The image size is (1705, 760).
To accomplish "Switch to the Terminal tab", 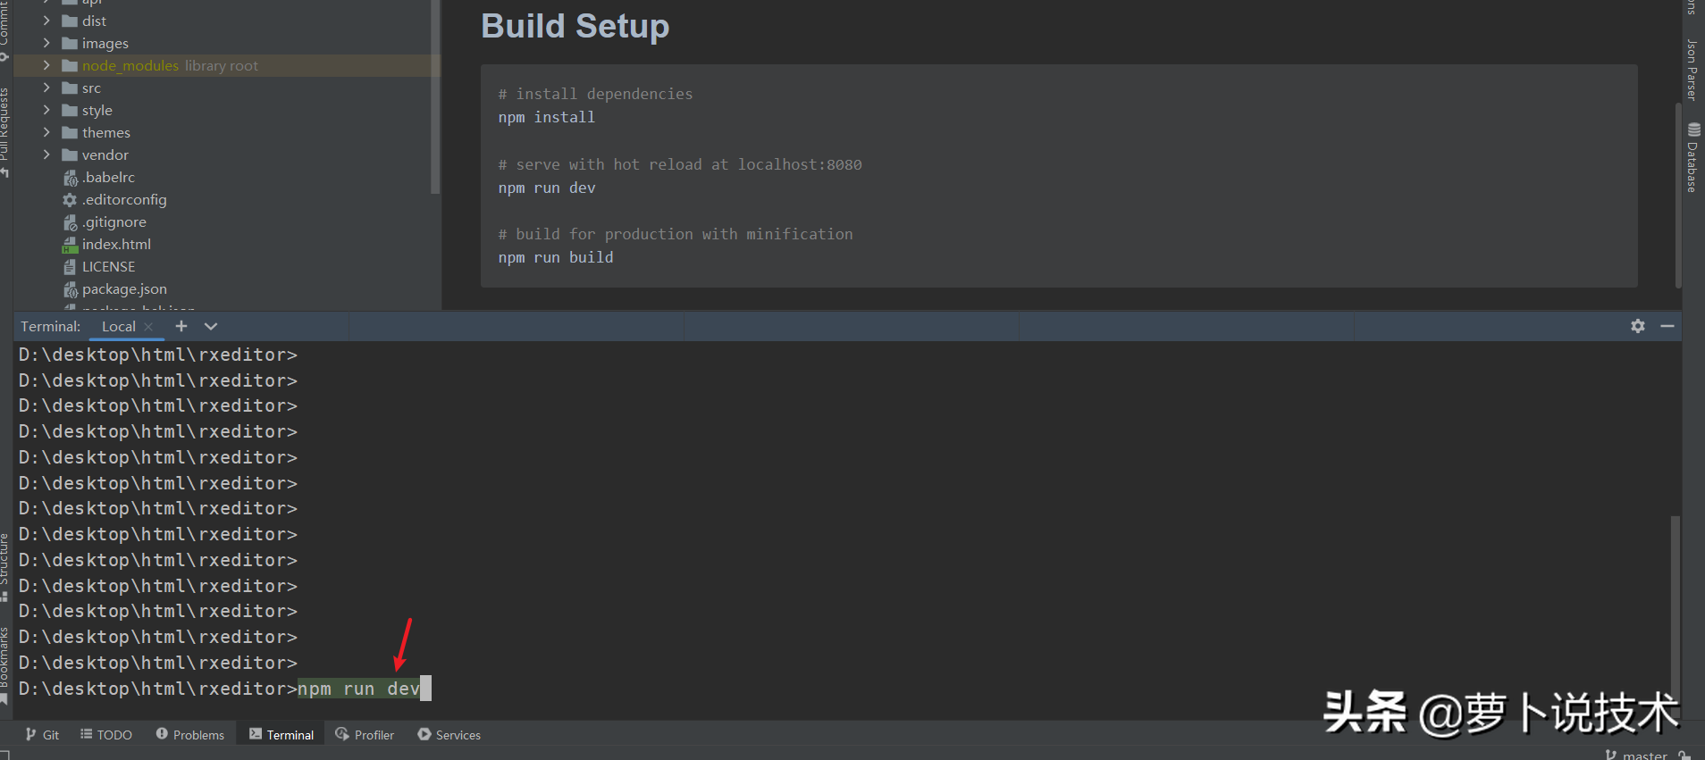I will click(281, 734).
